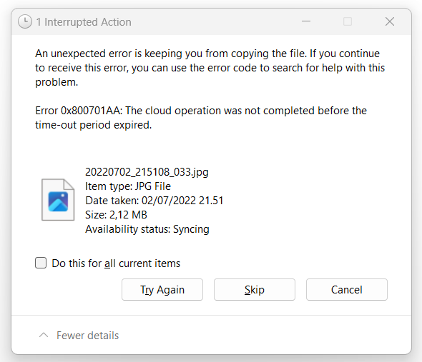Click the '1 Interrupted Action' title text
Screen dimensions: 422x362
coord(84,22)
